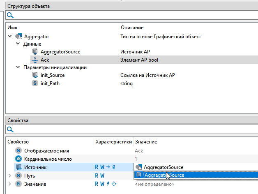
Task: Click the Структура объекта search field
Action: point(131,15)
